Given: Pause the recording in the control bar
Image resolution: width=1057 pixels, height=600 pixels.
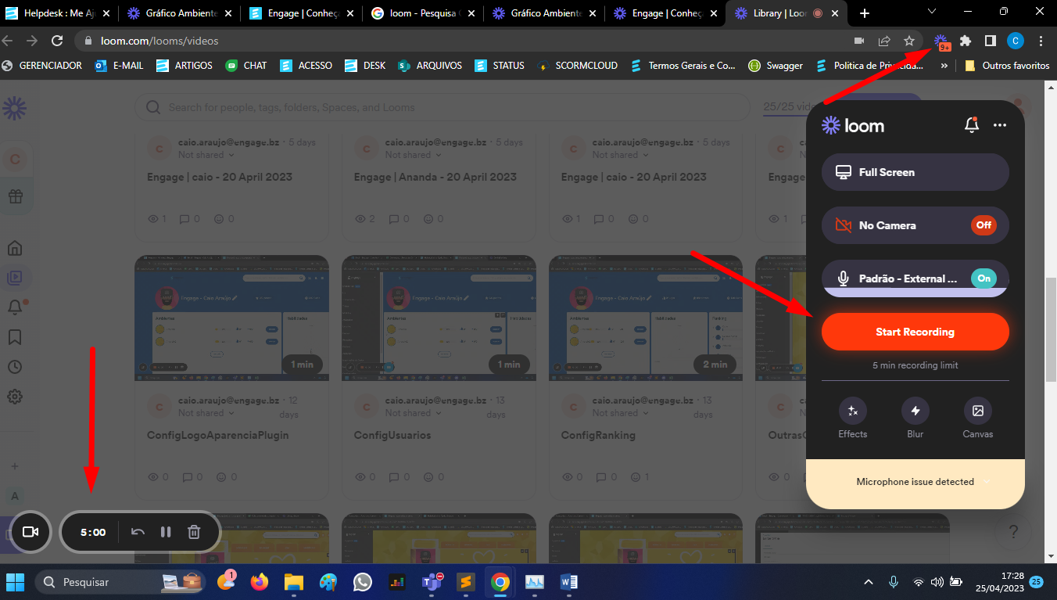Looking at the screenshot, I should 166,532.
